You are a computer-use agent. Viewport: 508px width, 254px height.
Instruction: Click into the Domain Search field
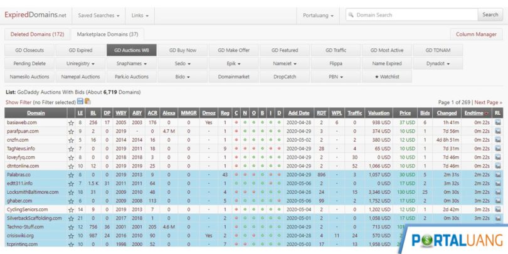[414, 14]
